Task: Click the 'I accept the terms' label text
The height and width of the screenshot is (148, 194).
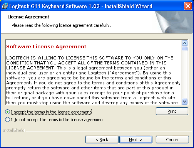Action: [x=51, y=112]
